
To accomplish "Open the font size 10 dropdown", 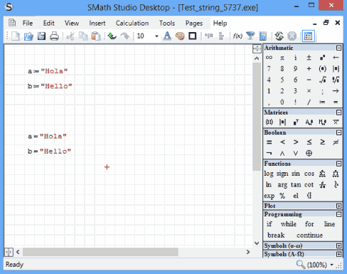I will click(156, 36).
